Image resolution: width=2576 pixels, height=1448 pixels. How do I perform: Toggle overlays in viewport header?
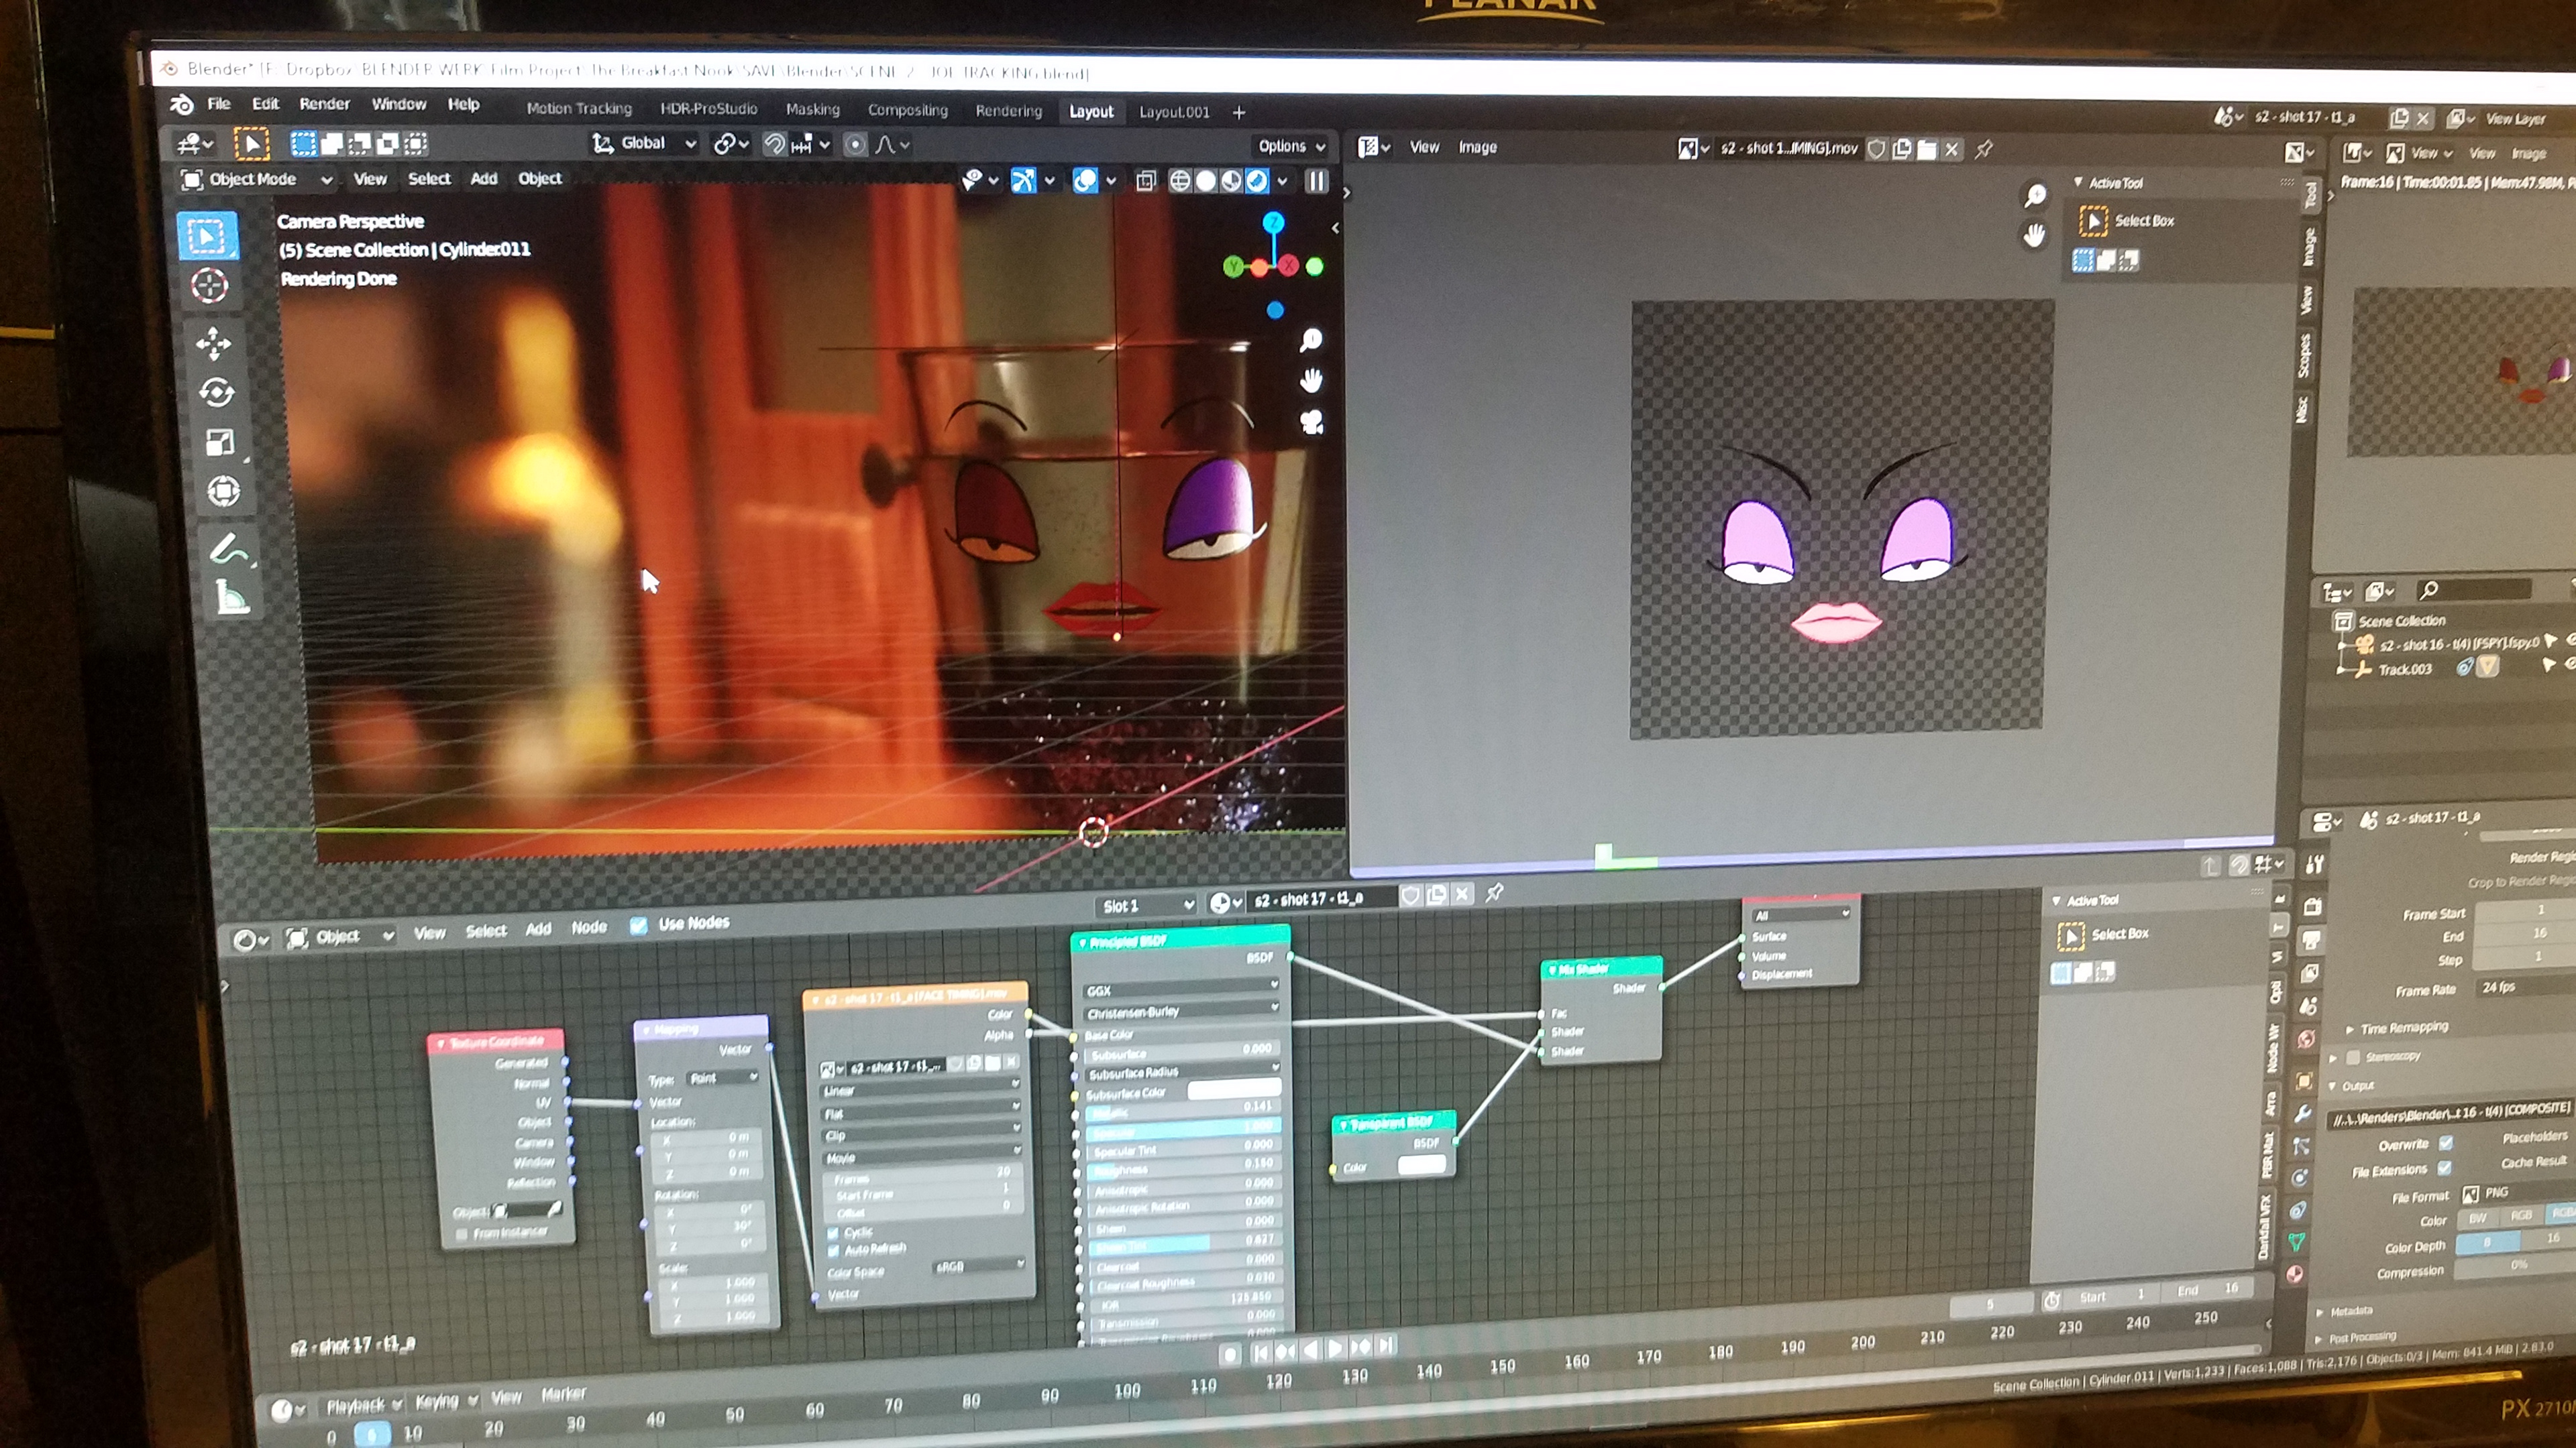[1085, 181]
